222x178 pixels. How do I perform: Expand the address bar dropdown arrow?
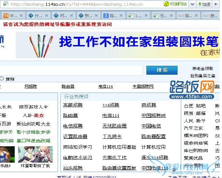(x=192, y=4)
